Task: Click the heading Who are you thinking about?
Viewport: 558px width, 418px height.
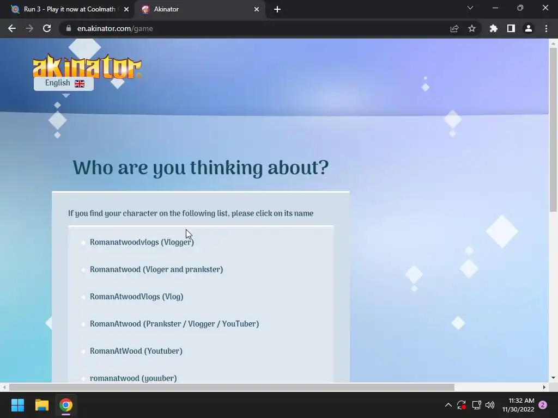Action: point(201,168)
